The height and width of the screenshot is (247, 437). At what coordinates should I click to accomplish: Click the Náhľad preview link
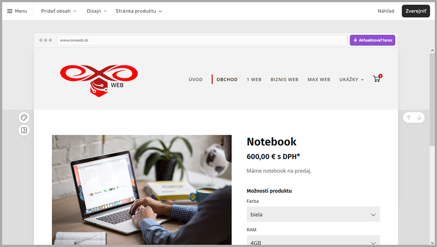click(386, 11)
